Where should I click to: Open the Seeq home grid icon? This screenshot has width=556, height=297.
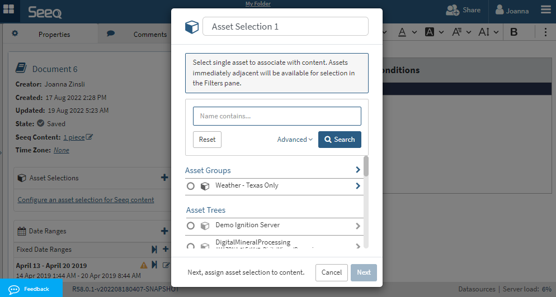point(9,10)
